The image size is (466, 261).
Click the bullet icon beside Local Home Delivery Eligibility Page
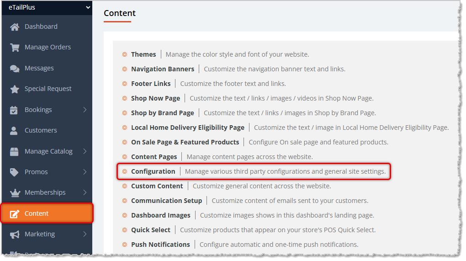(125, 128)
